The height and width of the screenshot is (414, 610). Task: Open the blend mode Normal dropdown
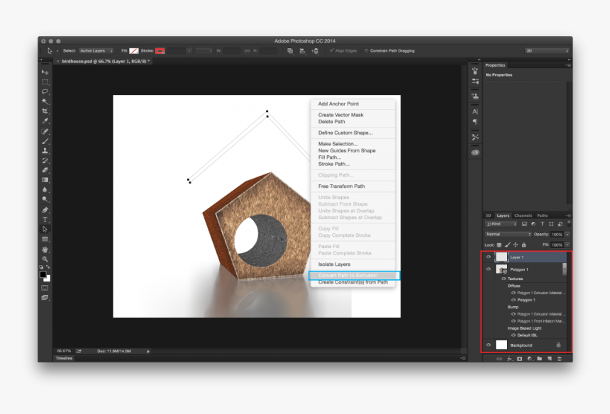(x=508, y=234)
